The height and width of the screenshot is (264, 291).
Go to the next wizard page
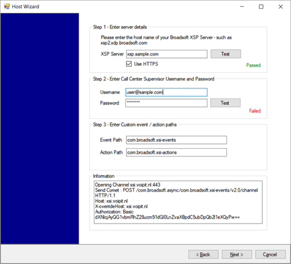point(237,255)
